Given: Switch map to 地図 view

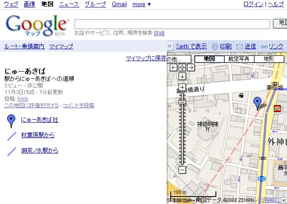Looking at the screenshot, I should (x=209, y=59).
